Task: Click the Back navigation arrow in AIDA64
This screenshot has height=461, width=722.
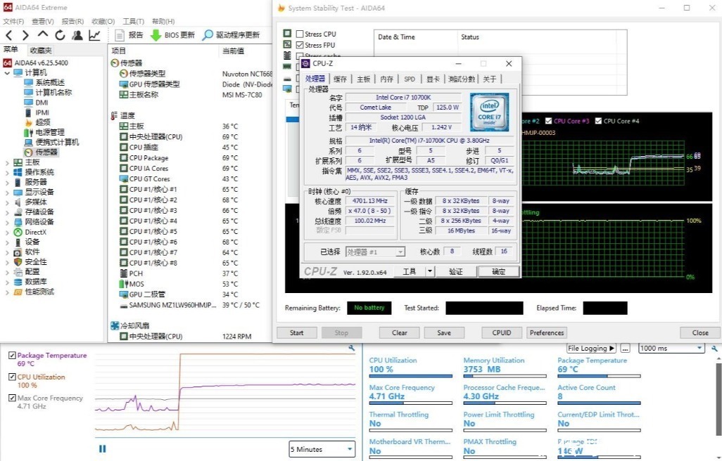Action: tap(9, 35)
